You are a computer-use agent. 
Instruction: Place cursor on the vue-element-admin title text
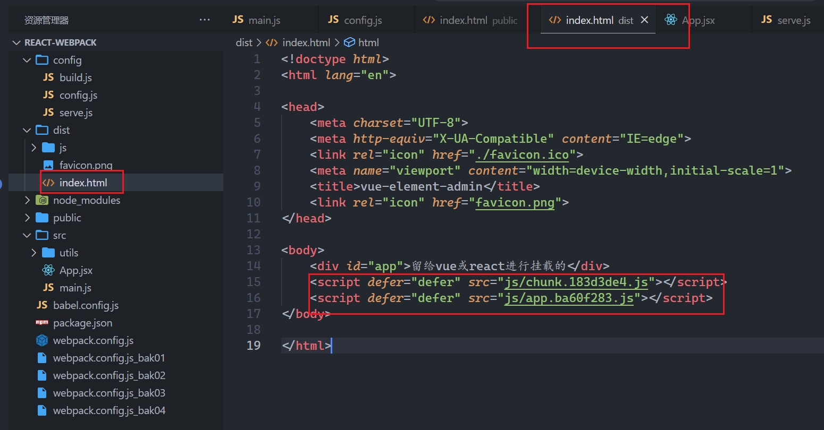422,186
